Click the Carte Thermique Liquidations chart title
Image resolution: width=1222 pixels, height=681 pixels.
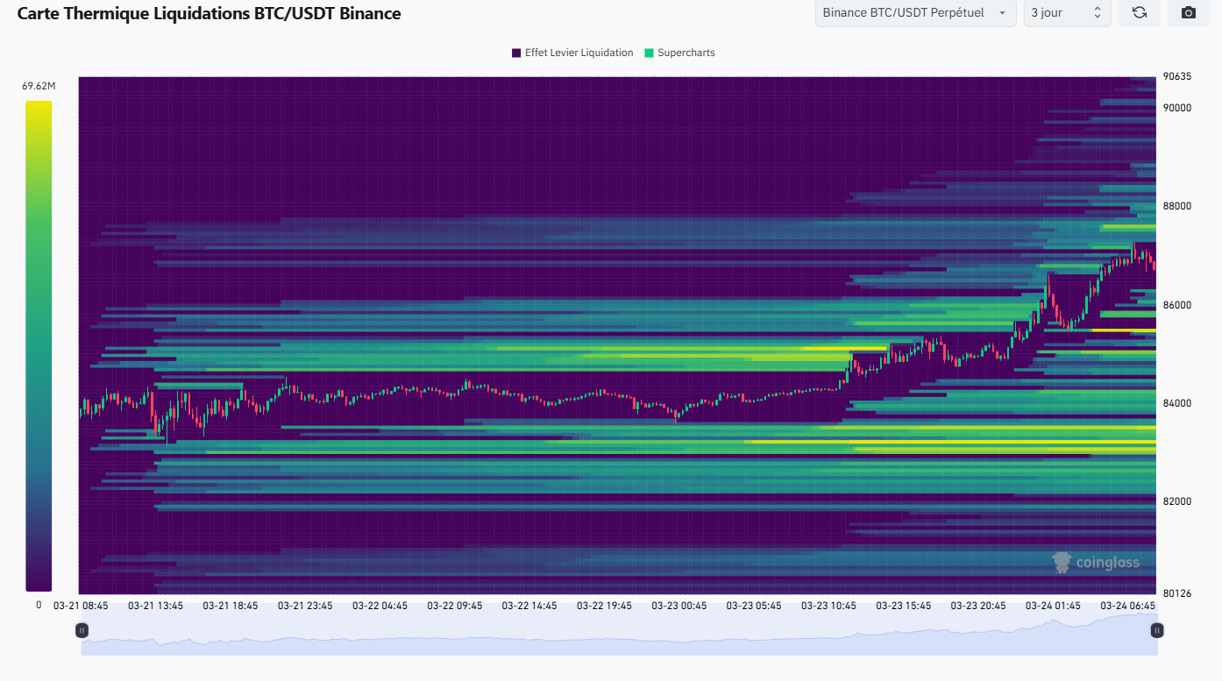point(210,13)
